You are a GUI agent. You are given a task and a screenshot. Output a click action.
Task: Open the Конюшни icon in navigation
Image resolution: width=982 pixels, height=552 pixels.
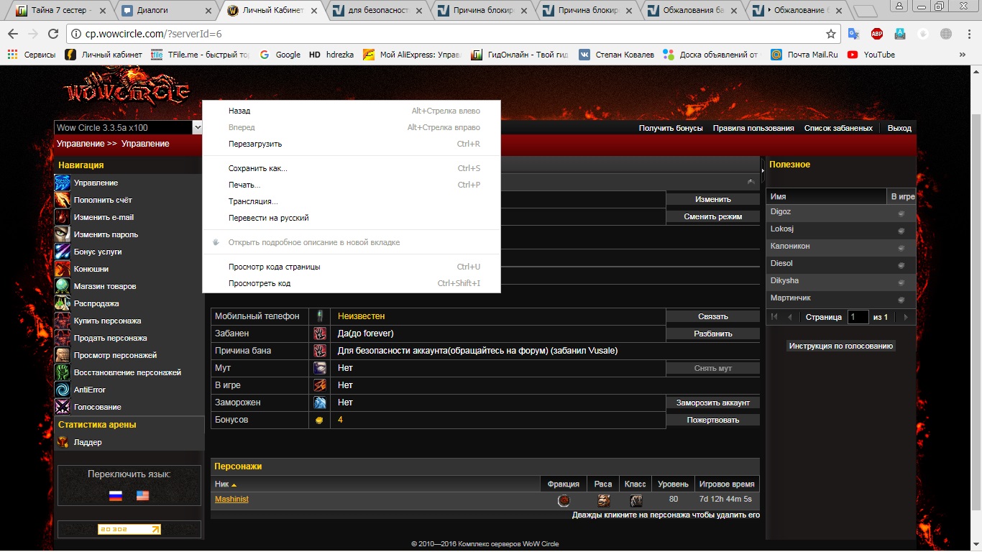click(63, 269)
